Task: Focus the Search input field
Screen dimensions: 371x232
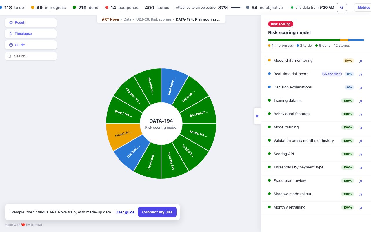Action: coord(31,56)
